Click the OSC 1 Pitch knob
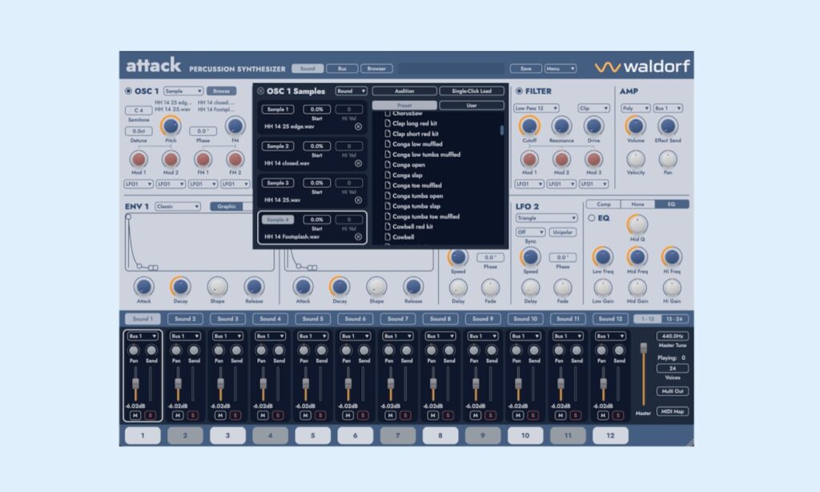 pos(171,126)
